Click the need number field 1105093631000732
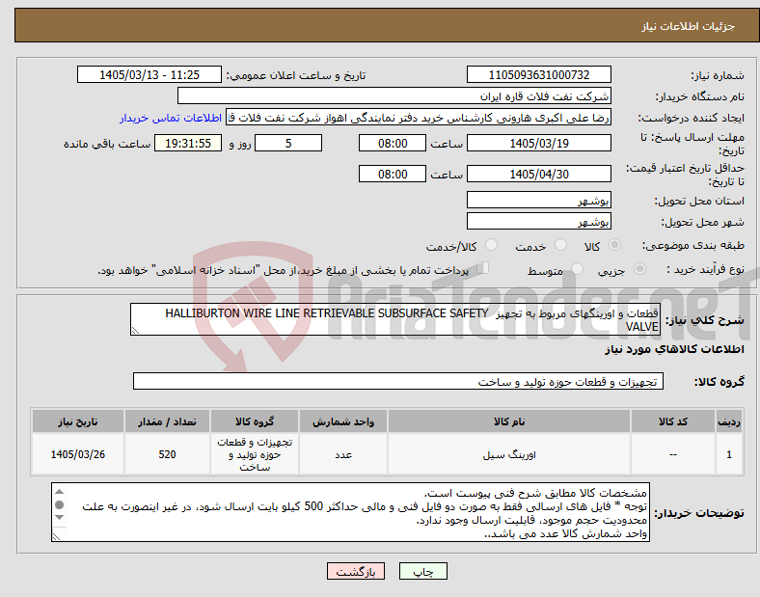The width and height of the screenshot is (760, 597). click(538, 74)
